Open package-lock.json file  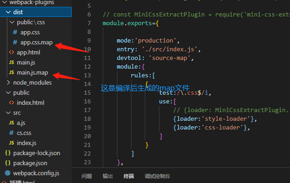point(37,153)
